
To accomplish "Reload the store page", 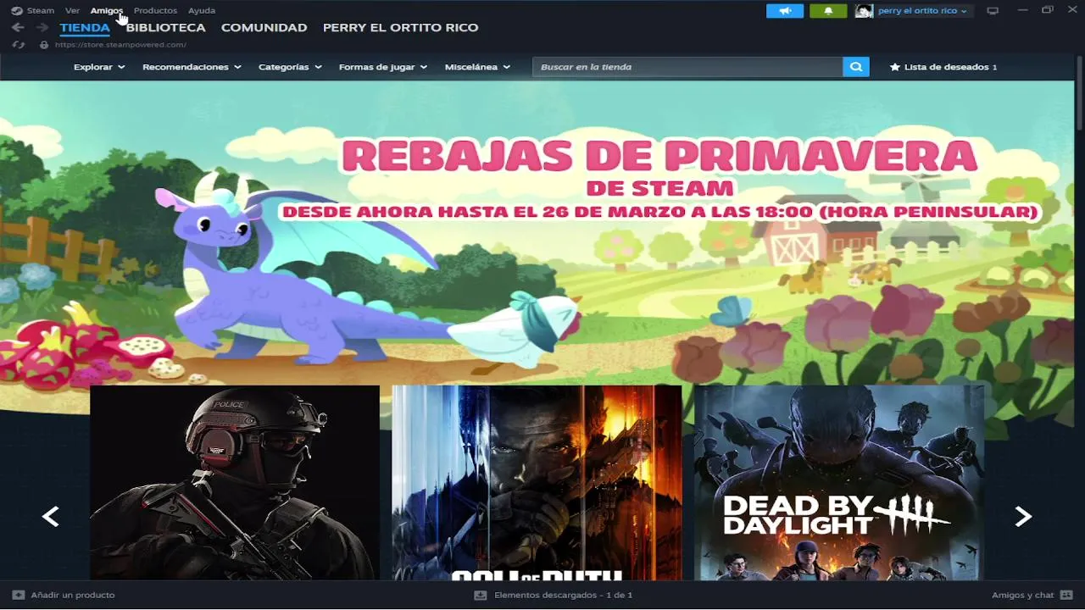I will pos(18,45).
